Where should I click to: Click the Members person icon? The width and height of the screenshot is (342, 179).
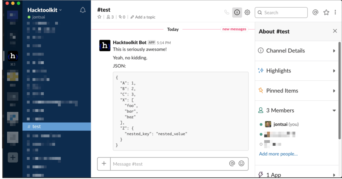click(261, 111)
